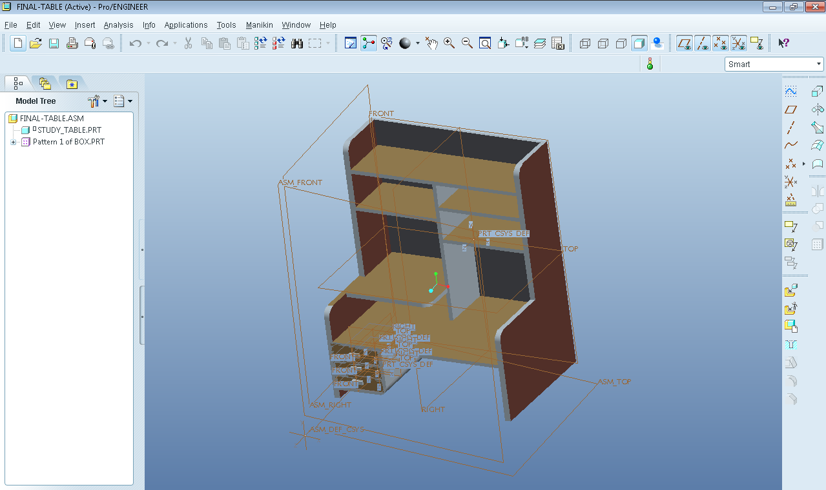Open the Analysis menu
The image size is (826, 490).
pyautogui.click(x=118, y=25)
